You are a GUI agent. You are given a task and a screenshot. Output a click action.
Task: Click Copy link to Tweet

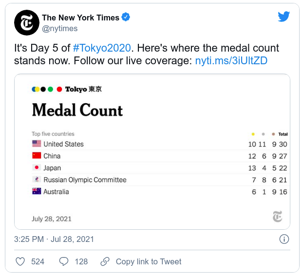[148, 261]
